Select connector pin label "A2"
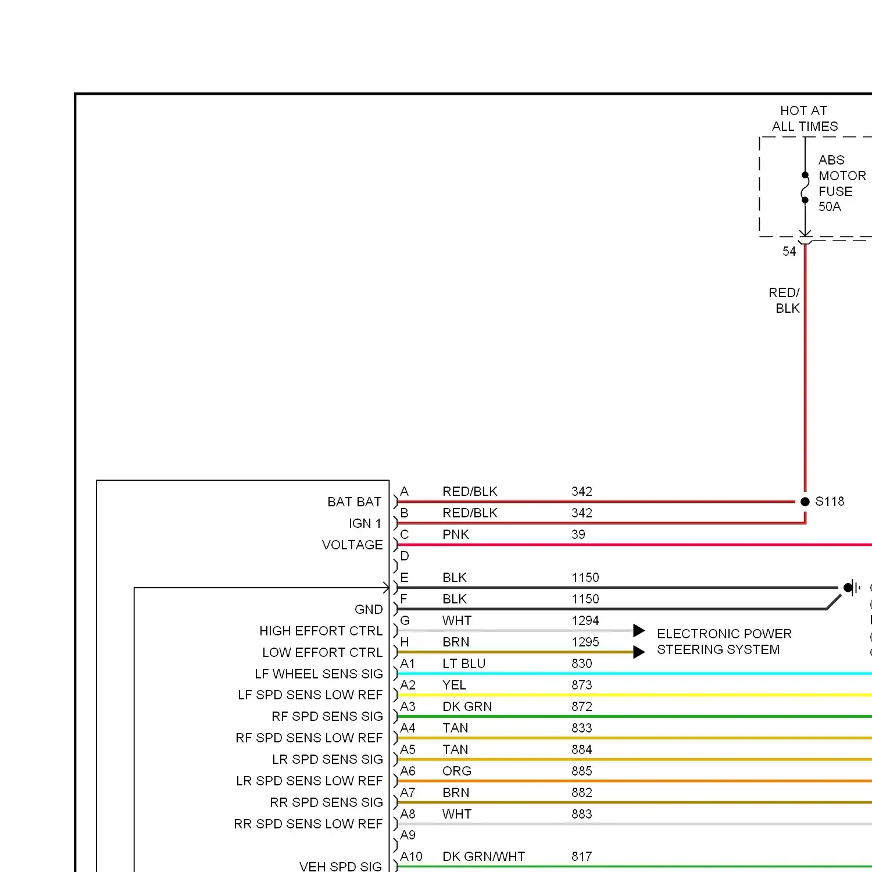This screenshot has height=872, width=872. tap(408, 685)
